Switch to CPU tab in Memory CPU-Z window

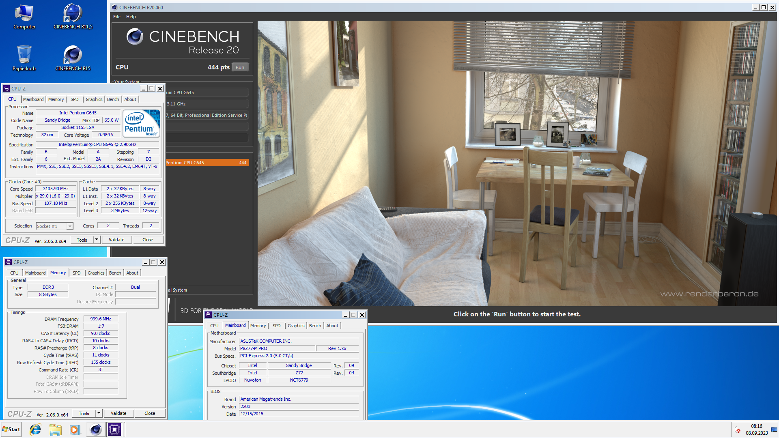14,273
